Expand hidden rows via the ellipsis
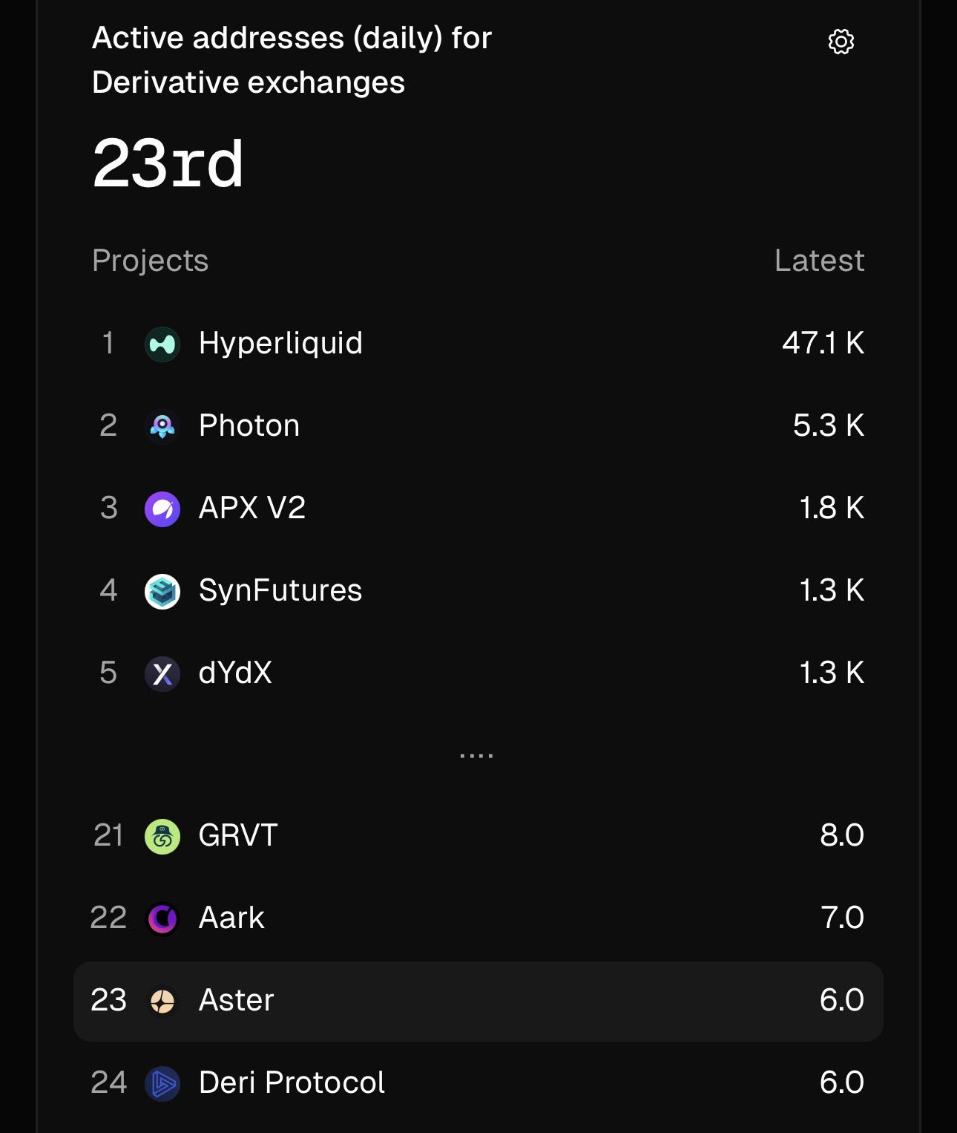 (x=476, y=756)
